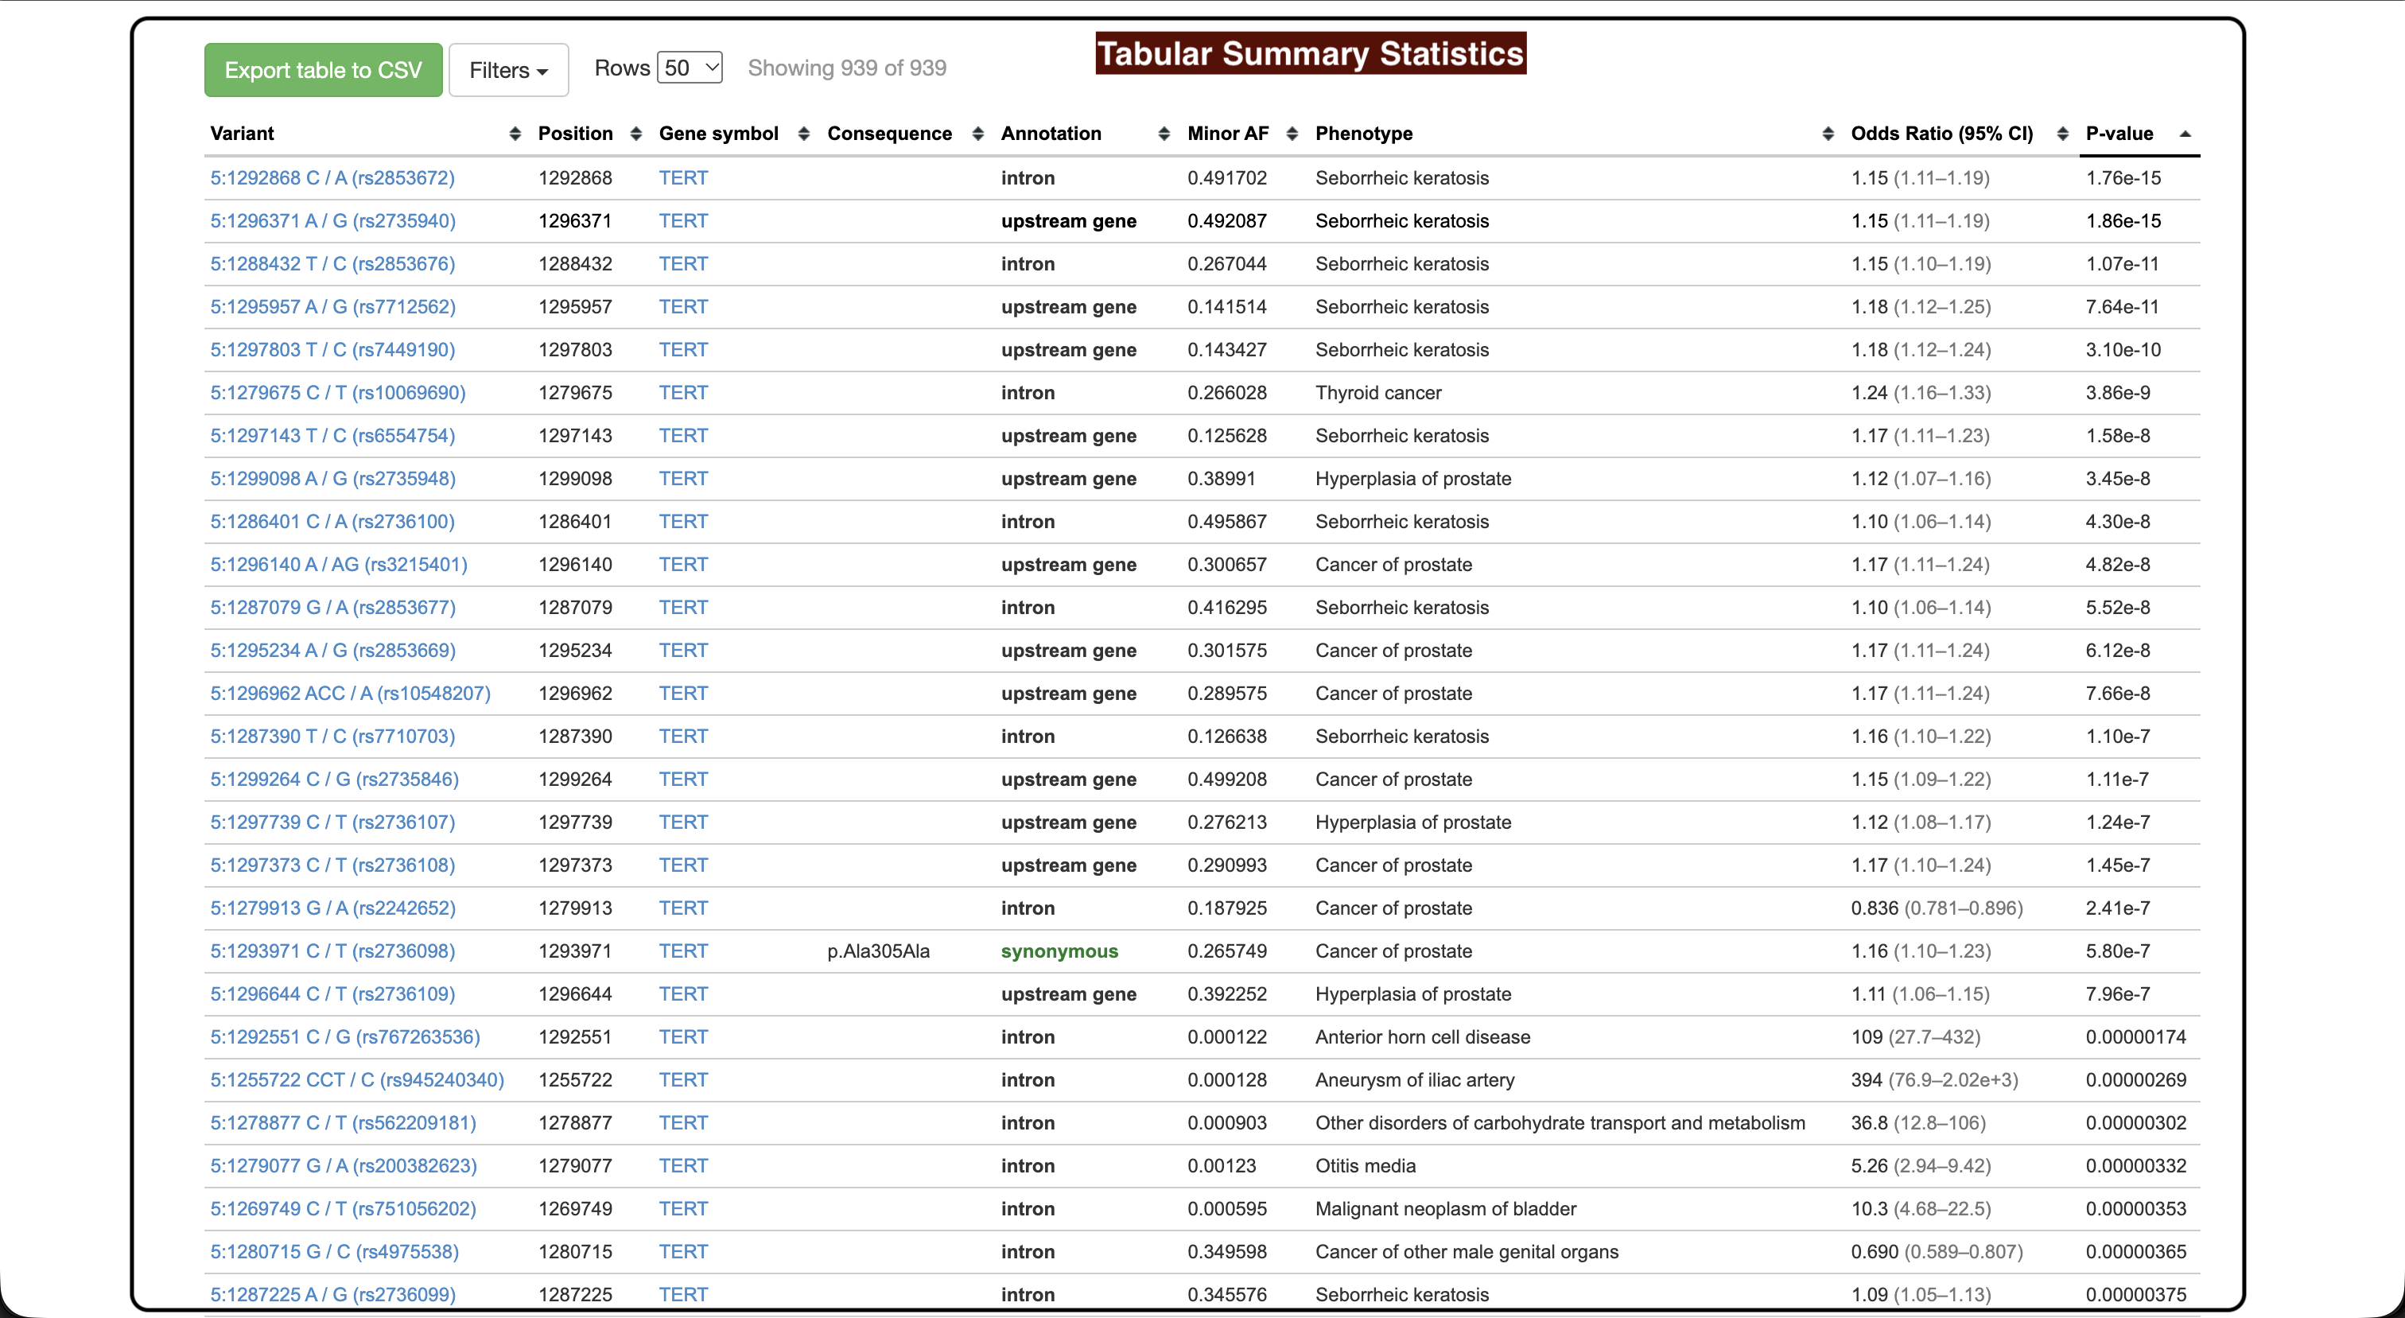Sort by Position column sort icon
The width and height of the screenshot is (2405, 1318).
click(x=635, y=134)
